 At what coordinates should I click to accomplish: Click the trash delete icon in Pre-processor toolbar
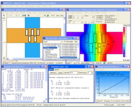(x=45, y=15)
